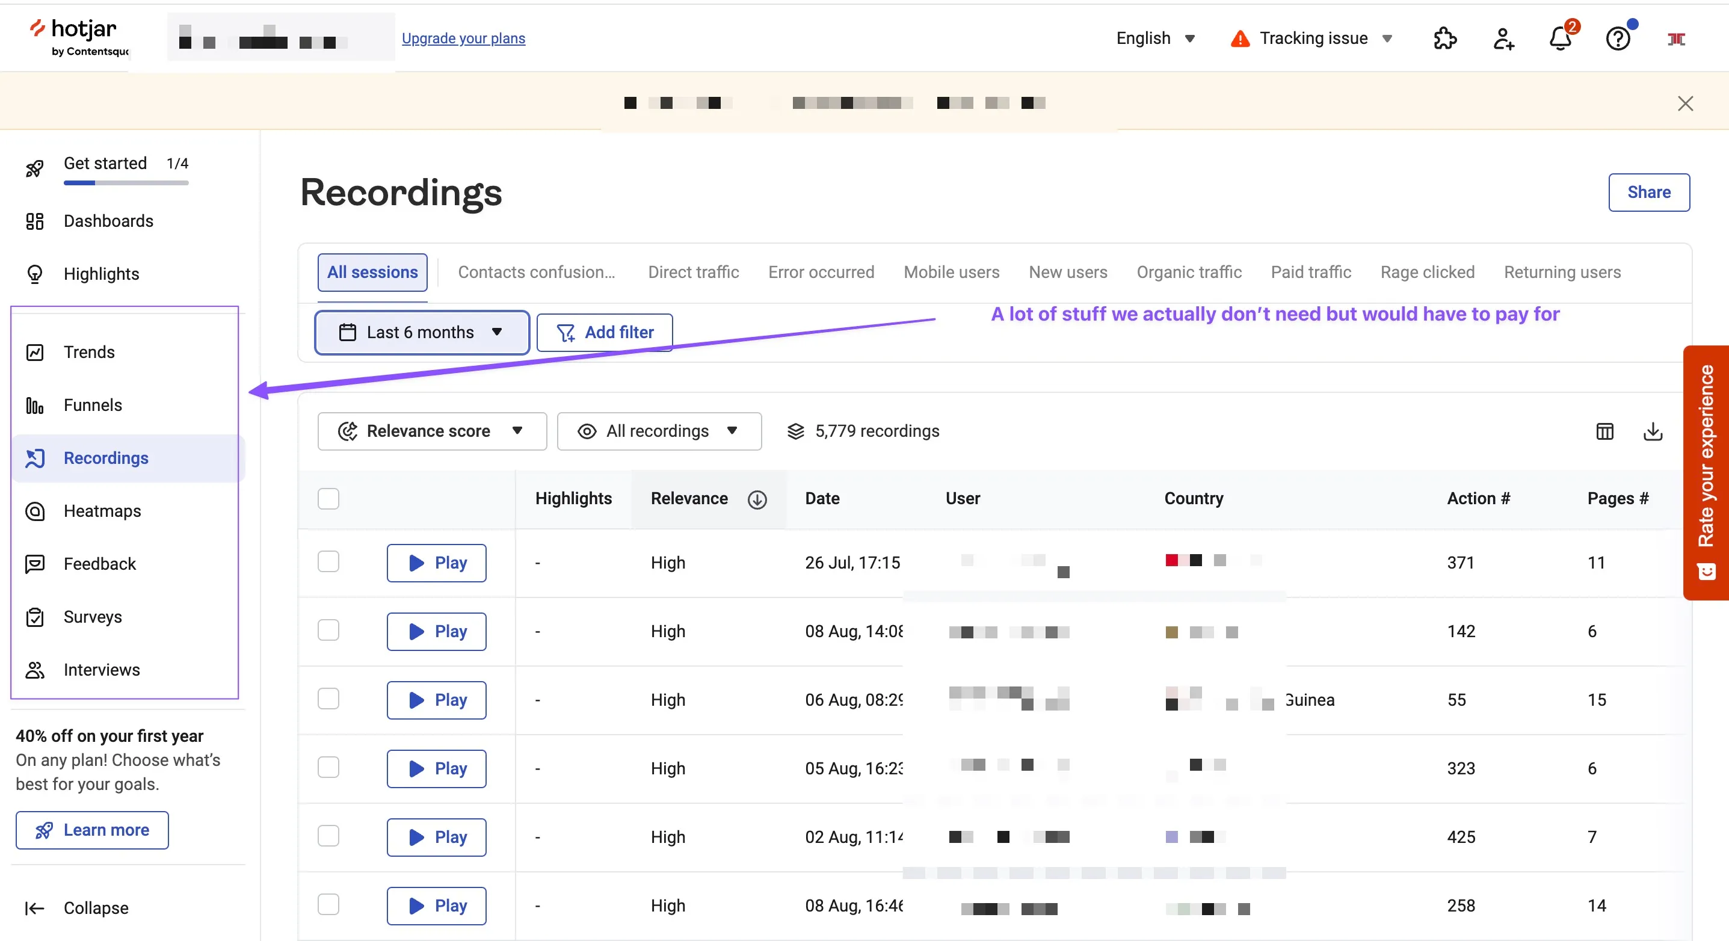
Task: Open the Mobile users segment tab
Action: [x=951, y=272]
